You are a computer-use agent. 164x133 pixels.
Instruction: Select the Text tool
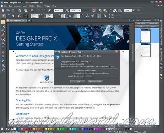pyautogui.click(x=3, y=48)
